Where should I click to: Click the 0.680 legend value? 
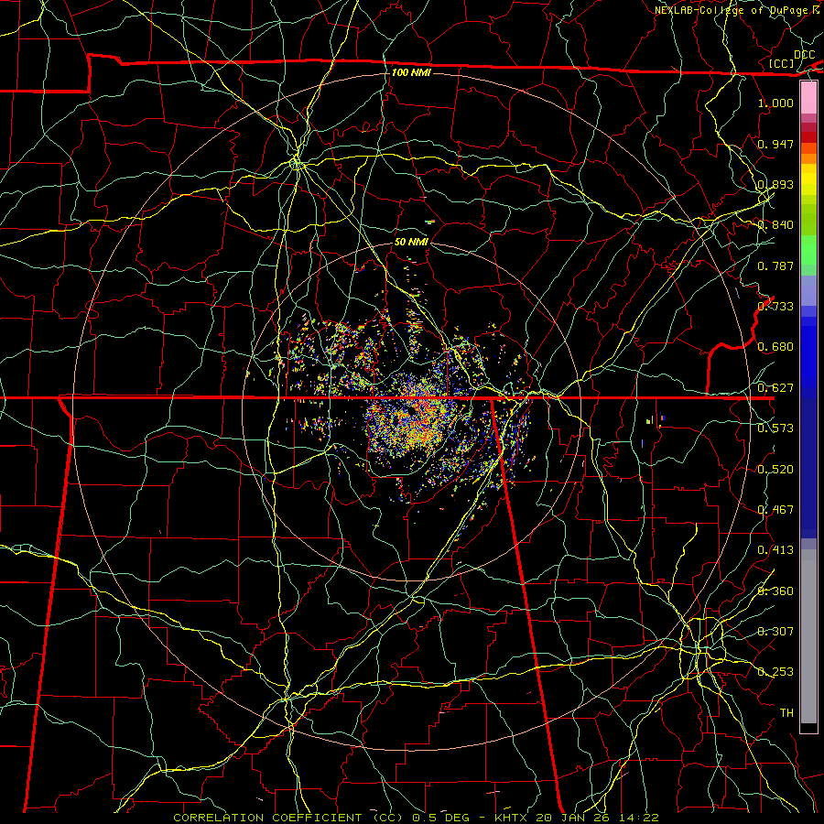tap(775, 347)
